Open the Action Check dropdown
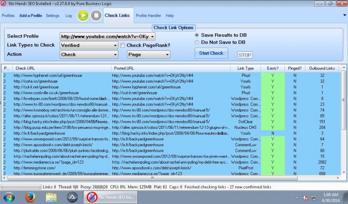The width and height of the screenshot is (348, 204). pos(89,54)
